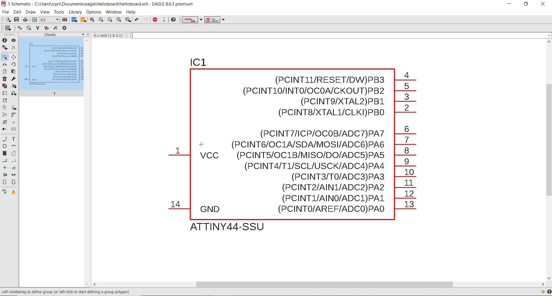Open simulation settings gear icon

(64, 28)
